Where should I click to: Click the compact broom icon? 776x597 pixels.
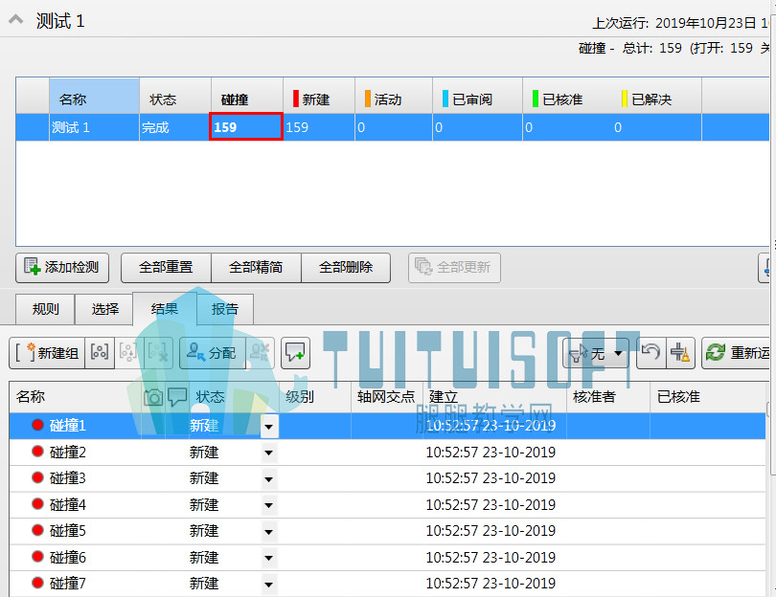680,353
